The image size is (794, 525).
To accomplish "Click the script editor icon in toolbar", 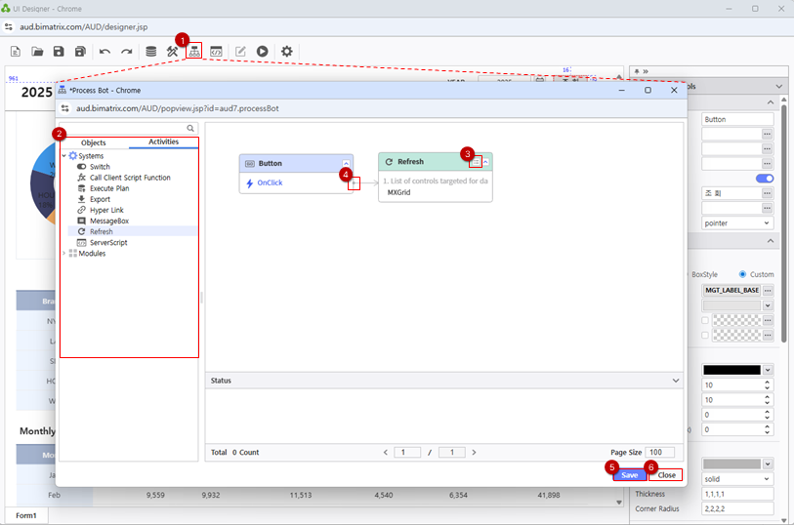I will 217,52.
